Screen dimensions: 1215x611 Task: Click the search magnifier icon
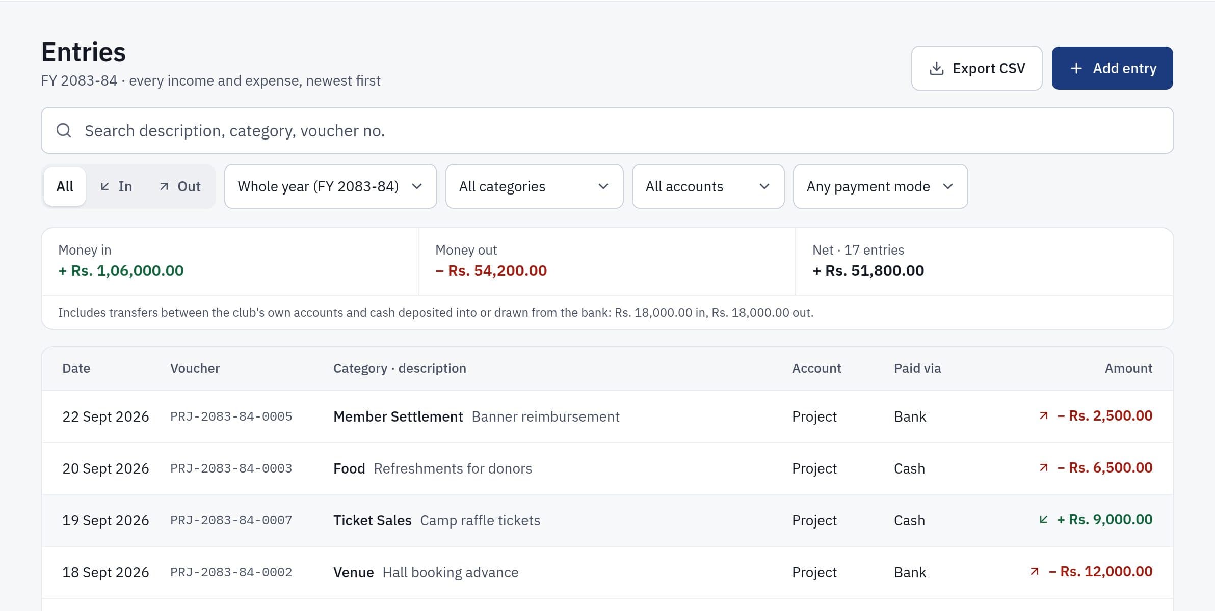pos(64,130)
